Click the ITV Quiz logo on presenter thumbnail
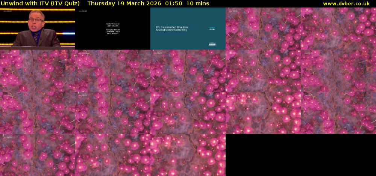The image size is (376, 176). pos(8,11)
